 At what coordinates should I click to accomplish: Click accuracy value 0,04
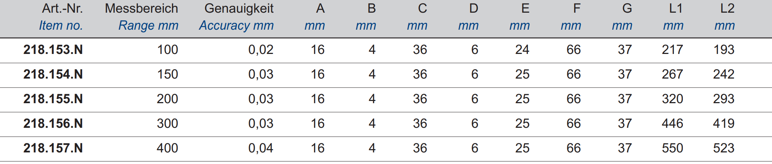(261, 148)
